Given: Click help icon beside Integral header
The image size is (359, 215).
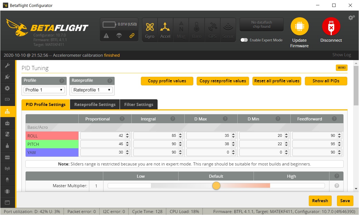Looking at the screenshot, I should (x=173, y=119).
